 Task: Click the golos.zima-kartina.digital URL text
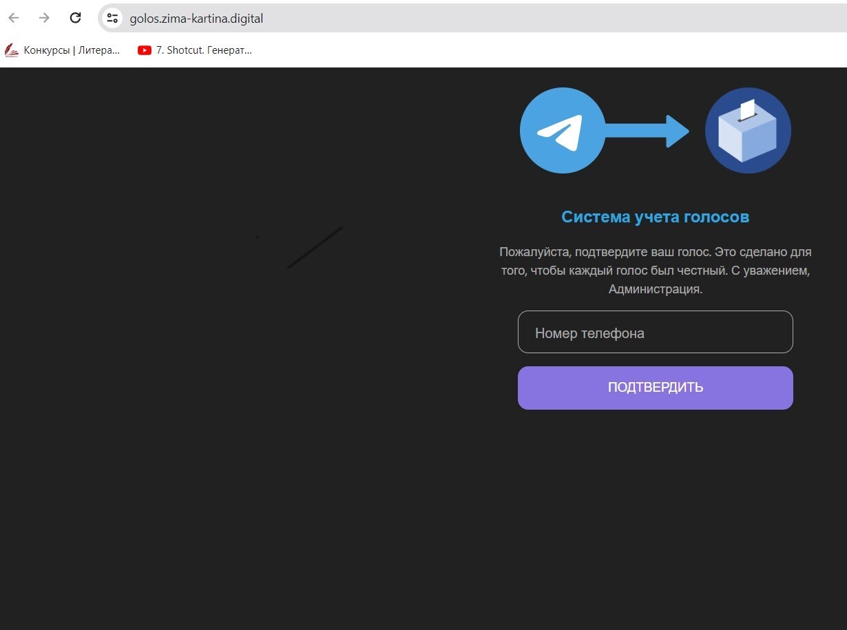(196, 19)
